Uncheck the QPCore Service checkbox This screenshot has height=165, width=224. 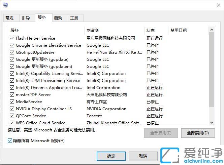point(12,116)
